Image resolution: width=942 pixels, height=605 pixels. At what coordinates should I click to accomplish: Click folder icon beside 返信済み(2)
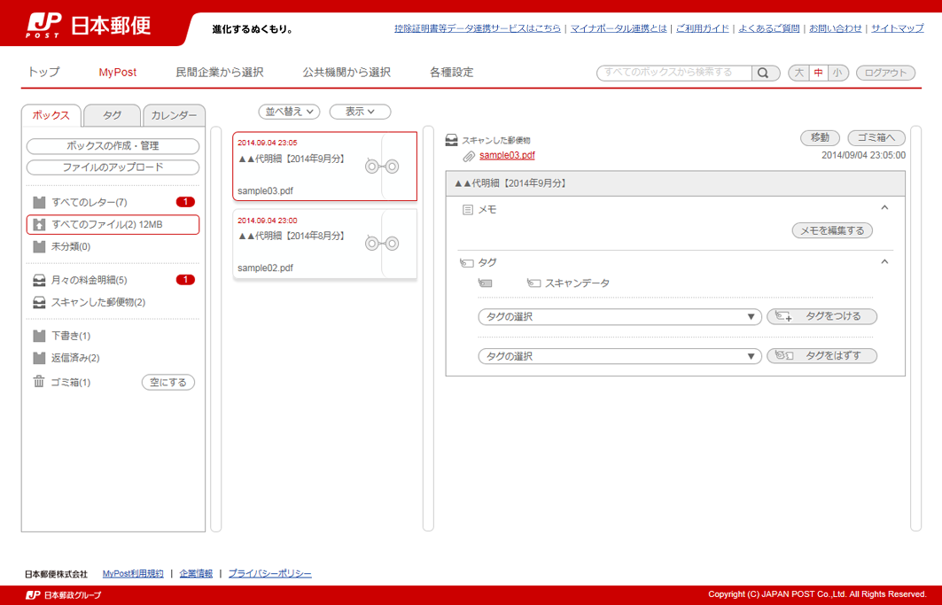tap(39, 358)
